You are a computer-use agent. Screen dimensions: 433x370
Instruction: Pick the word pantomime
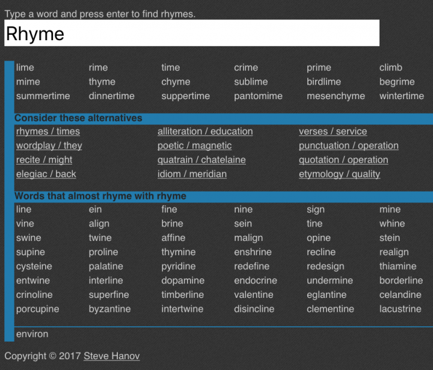[259, 96]
